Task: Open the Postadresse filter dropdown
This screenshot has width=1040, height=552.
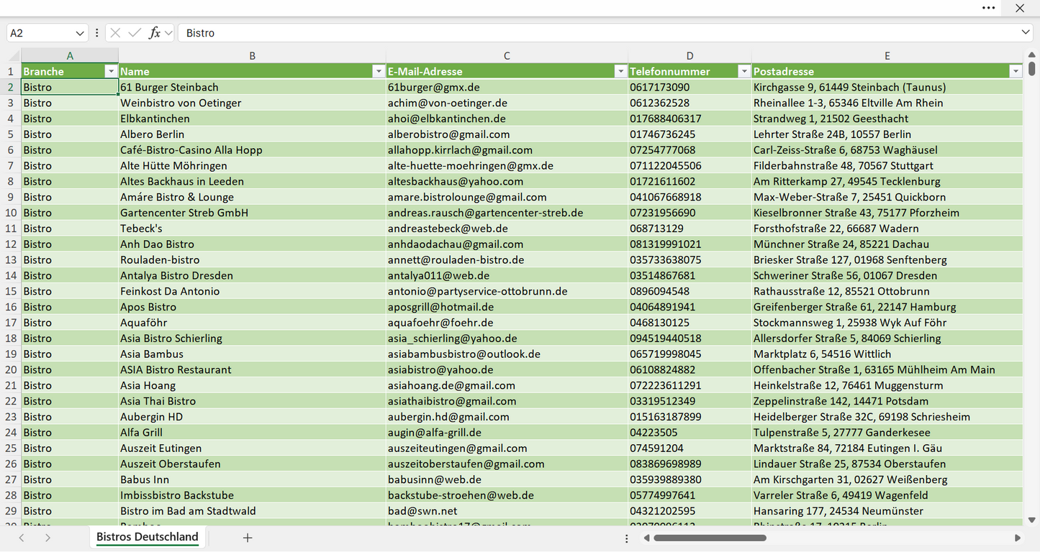Action: tap(1016, 71)
